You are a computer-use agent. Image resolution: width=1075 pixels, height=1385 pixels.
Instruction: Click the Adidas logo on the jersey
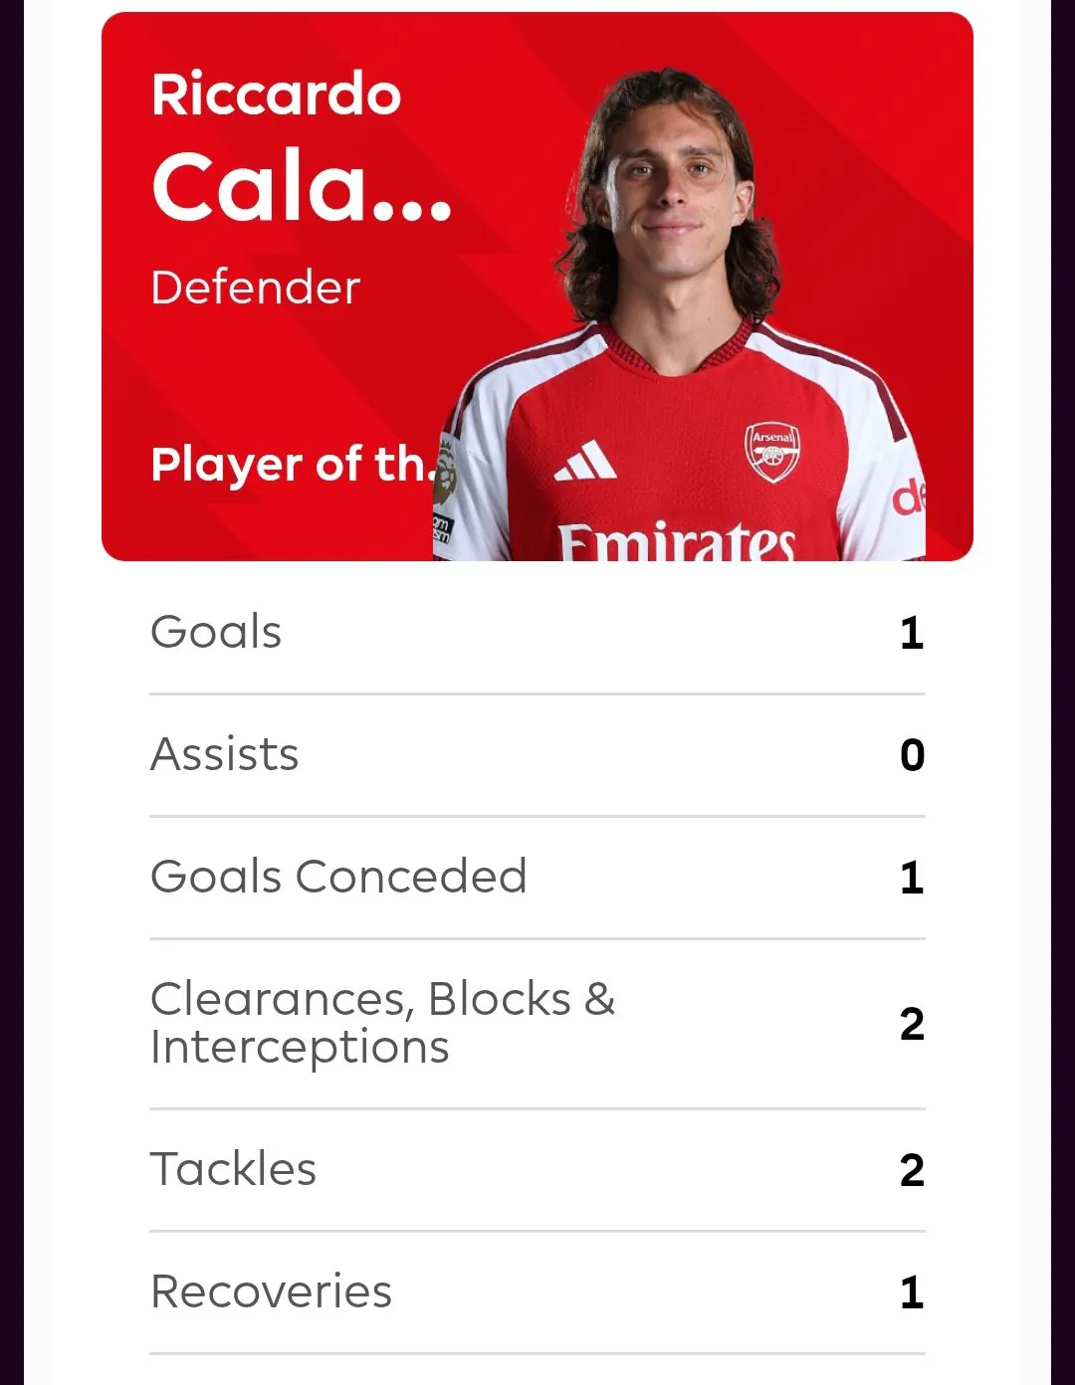585,461
